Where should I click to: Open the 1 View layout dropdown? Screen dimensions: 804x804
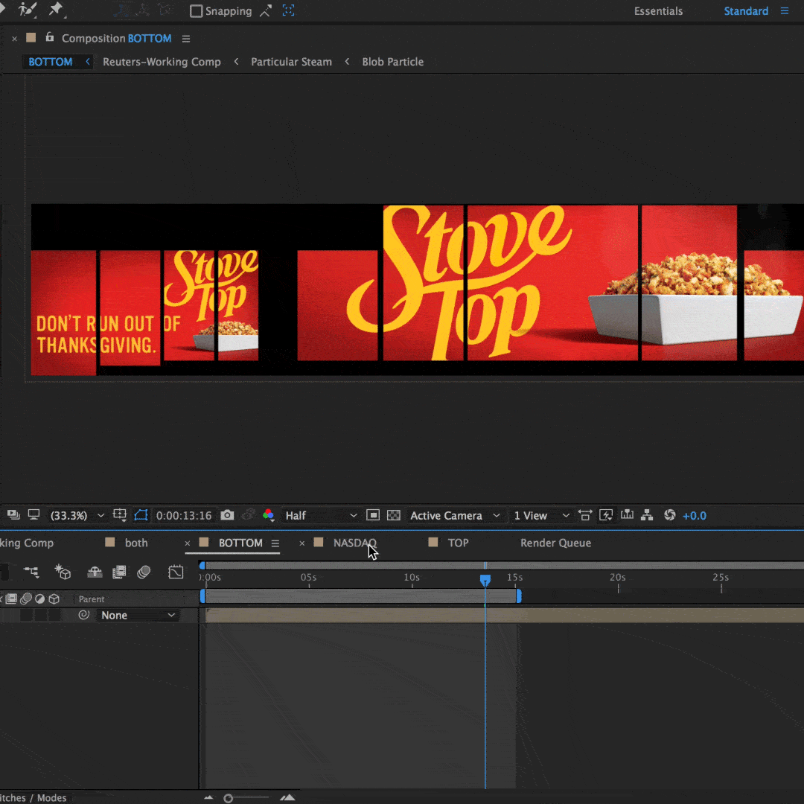(x=541, y=515)
